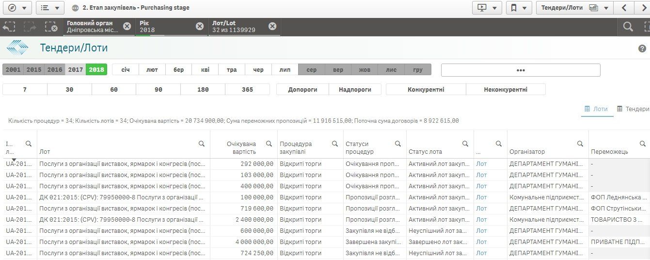Screen dimensions: 650x260
Task: Open sheet title 2. Етап закупівель
Action: pos(136,8)
